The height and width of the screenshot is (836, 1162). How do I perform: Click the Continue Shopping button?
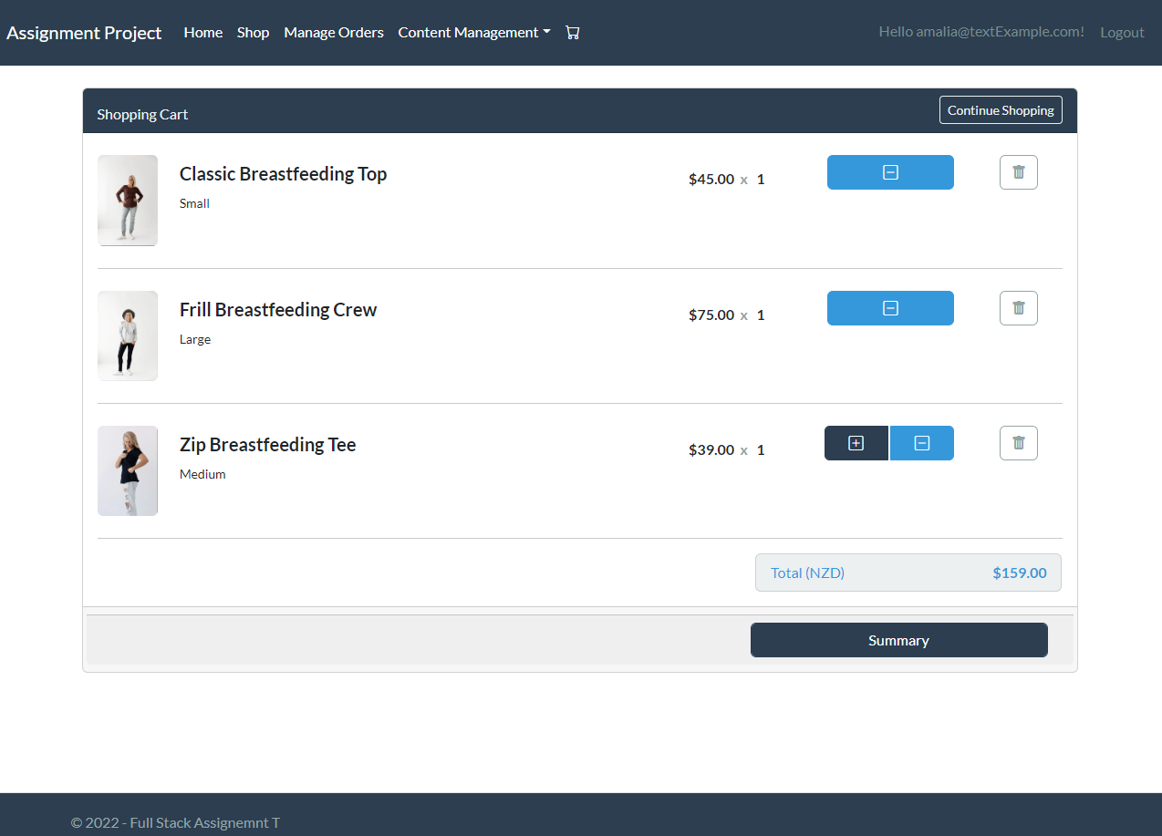[x=1001, y=109]
